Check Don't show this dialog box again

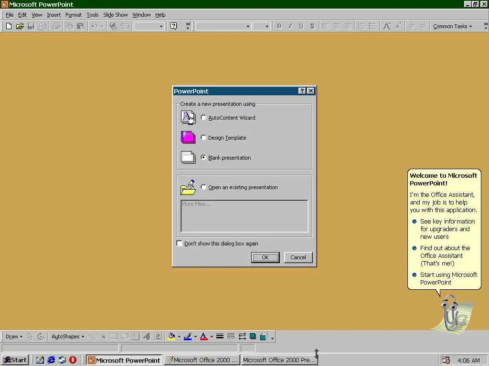click(180, 244)
